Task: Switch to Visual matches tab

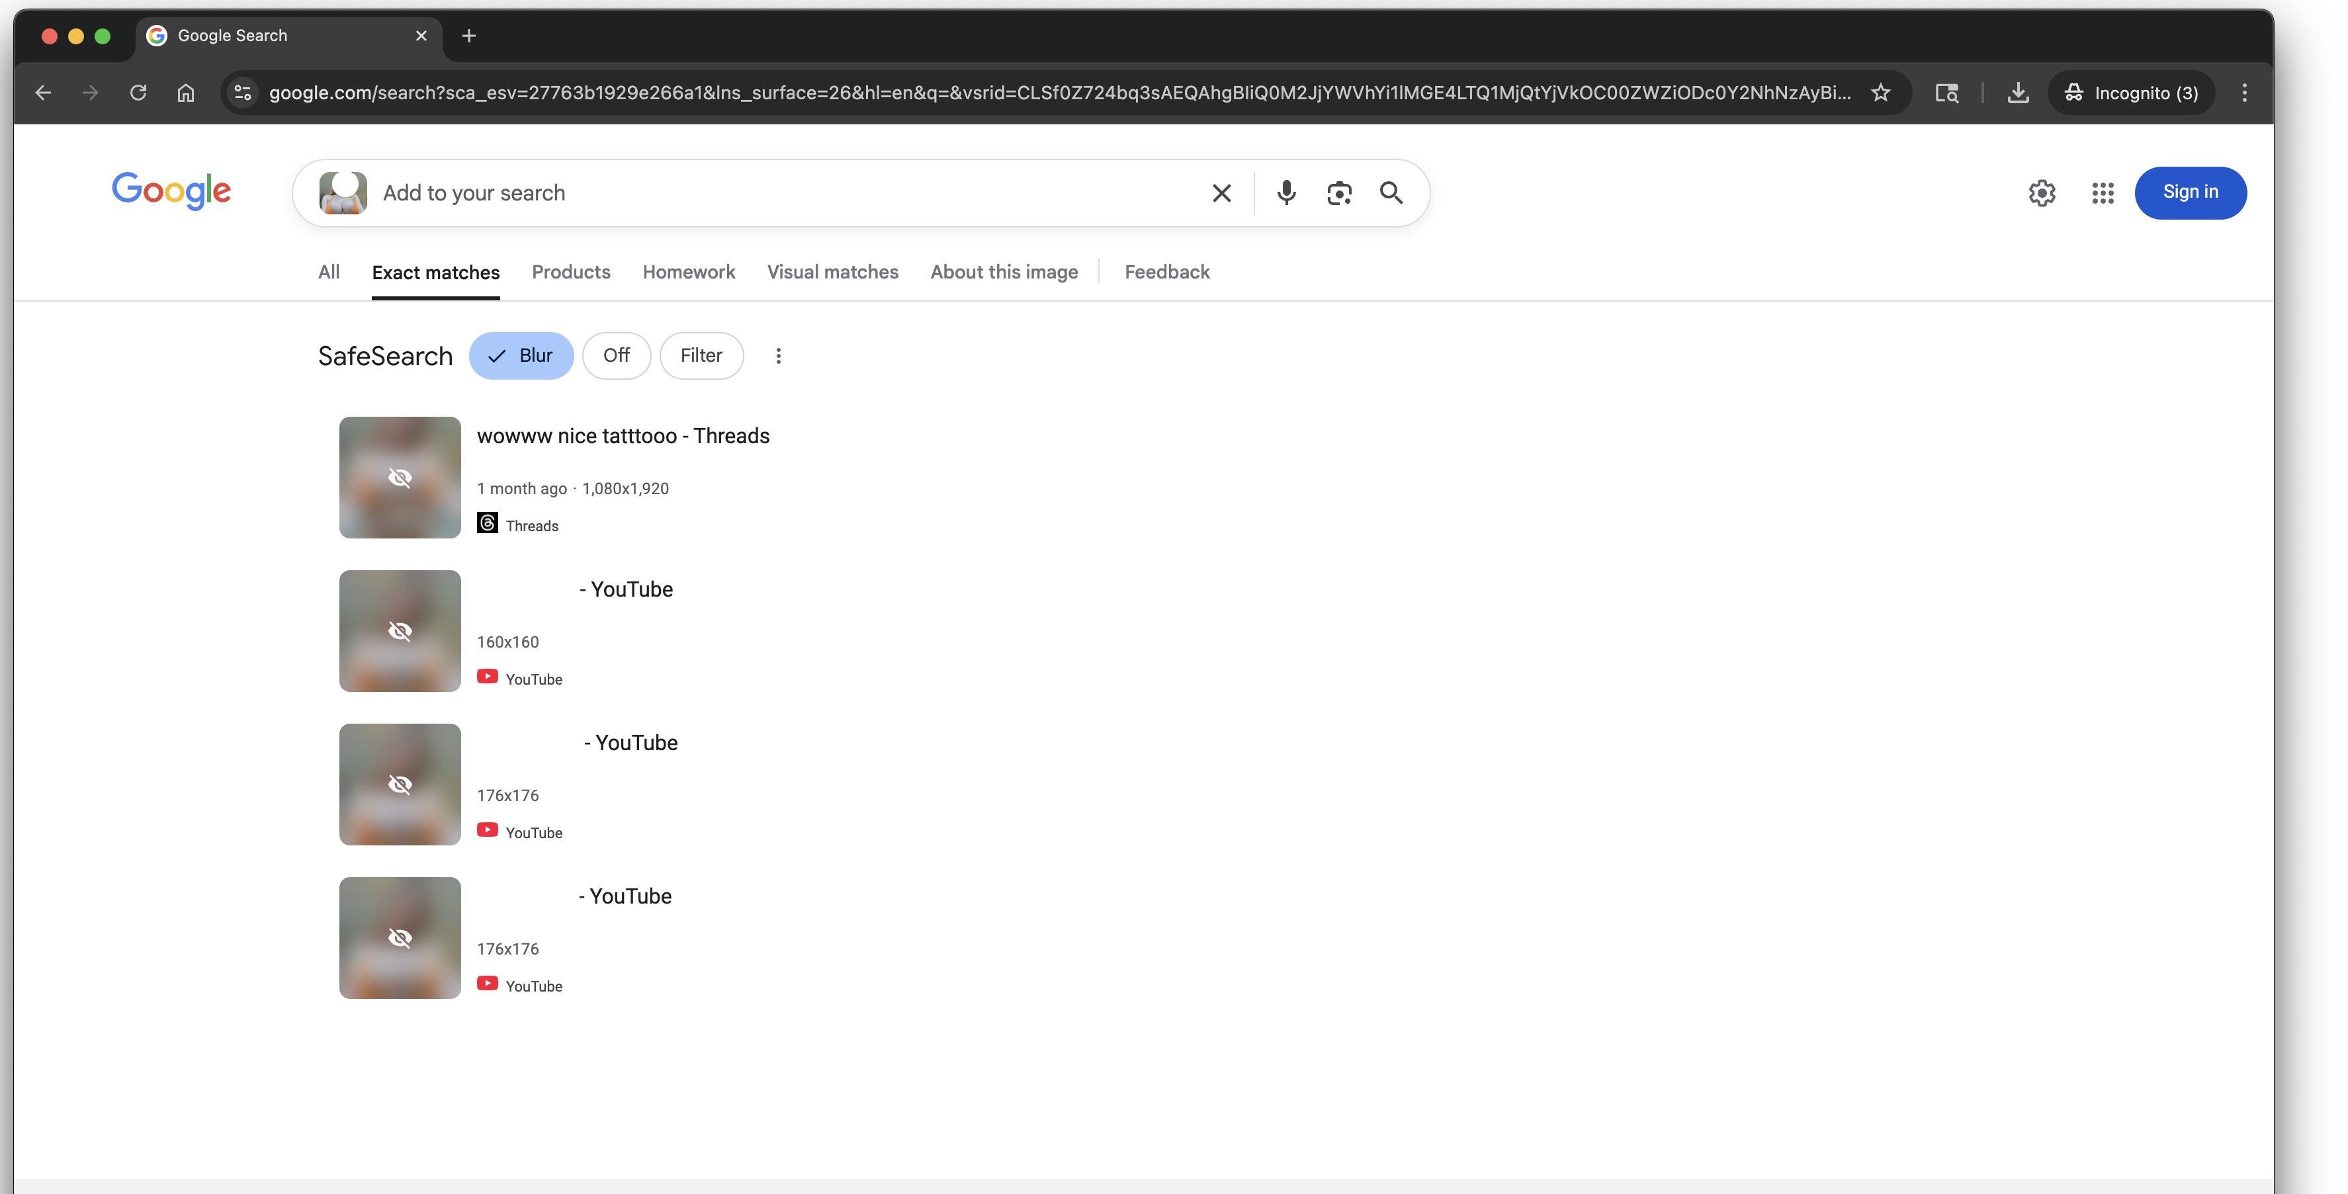Action: click(x=832, y=272)
